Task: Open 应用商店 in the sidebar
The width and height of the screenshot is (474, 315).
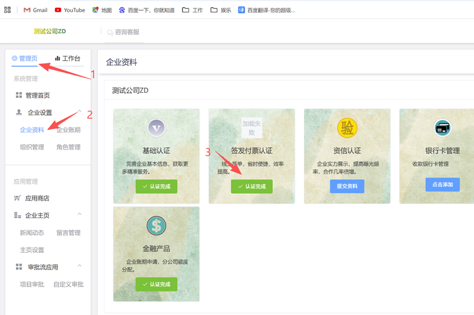Action: click(37, 199)
